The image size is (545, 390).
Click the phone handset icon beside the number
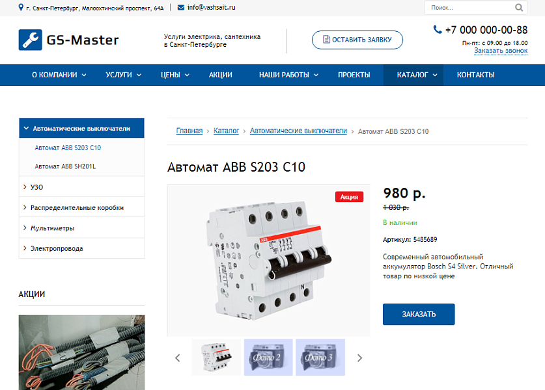point(438,29)
